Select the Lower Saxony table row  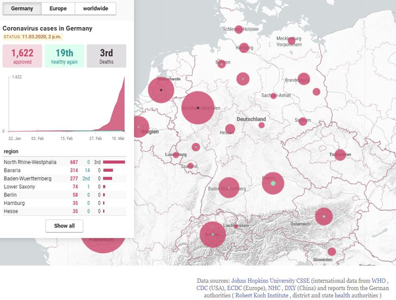(x=65, y=187)
